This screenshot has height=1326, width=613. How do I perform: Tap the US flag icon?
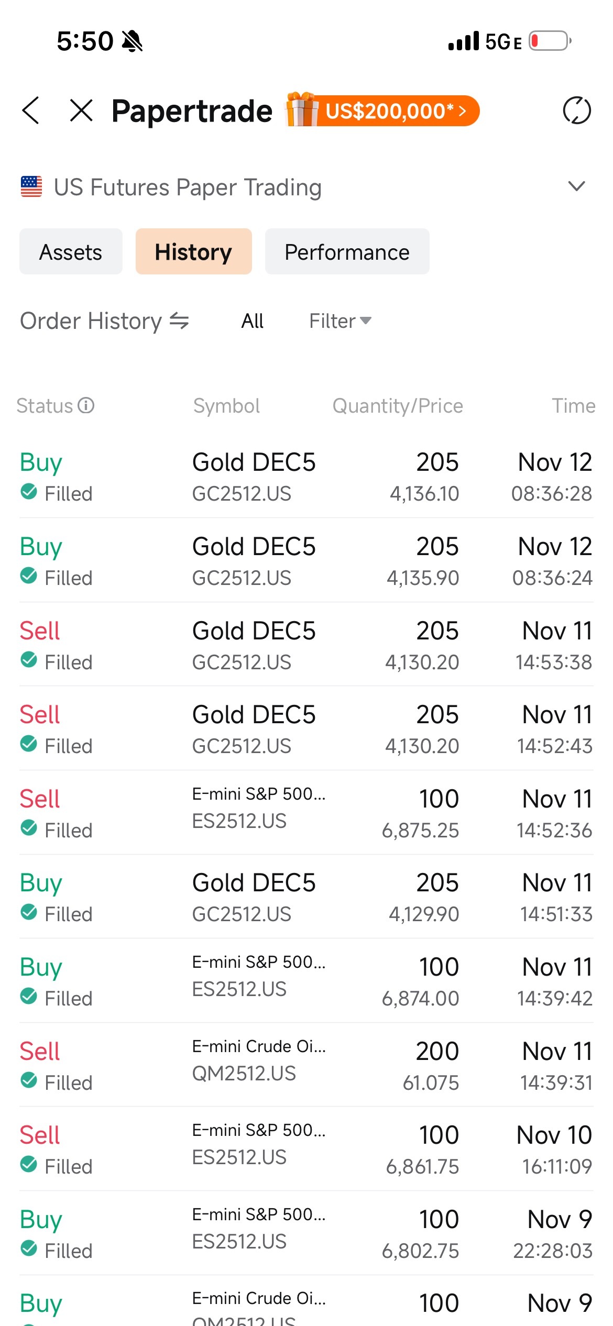click(31, 187)
